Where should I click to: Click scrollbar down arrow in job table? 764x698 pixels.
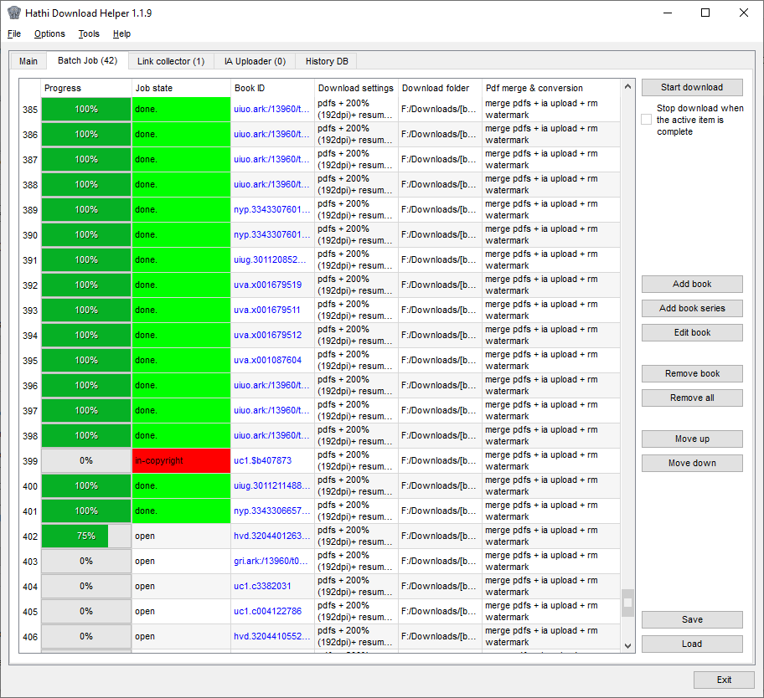click(627, 645)
